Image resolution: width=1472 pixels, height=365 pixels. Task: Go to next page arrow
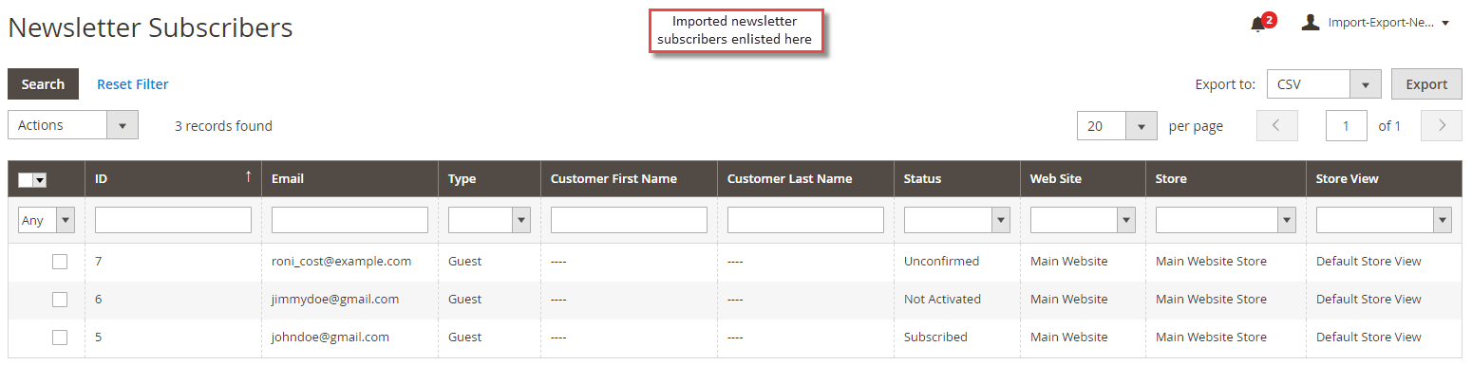coord(1442,125)
